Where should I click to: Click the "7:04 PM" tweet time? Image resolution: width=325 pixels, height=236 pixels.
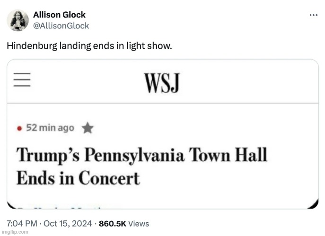21,224
